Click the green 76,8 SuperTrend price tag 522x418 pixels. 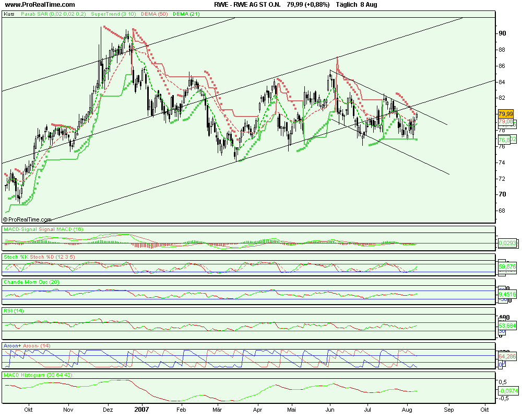pos(504,140)
